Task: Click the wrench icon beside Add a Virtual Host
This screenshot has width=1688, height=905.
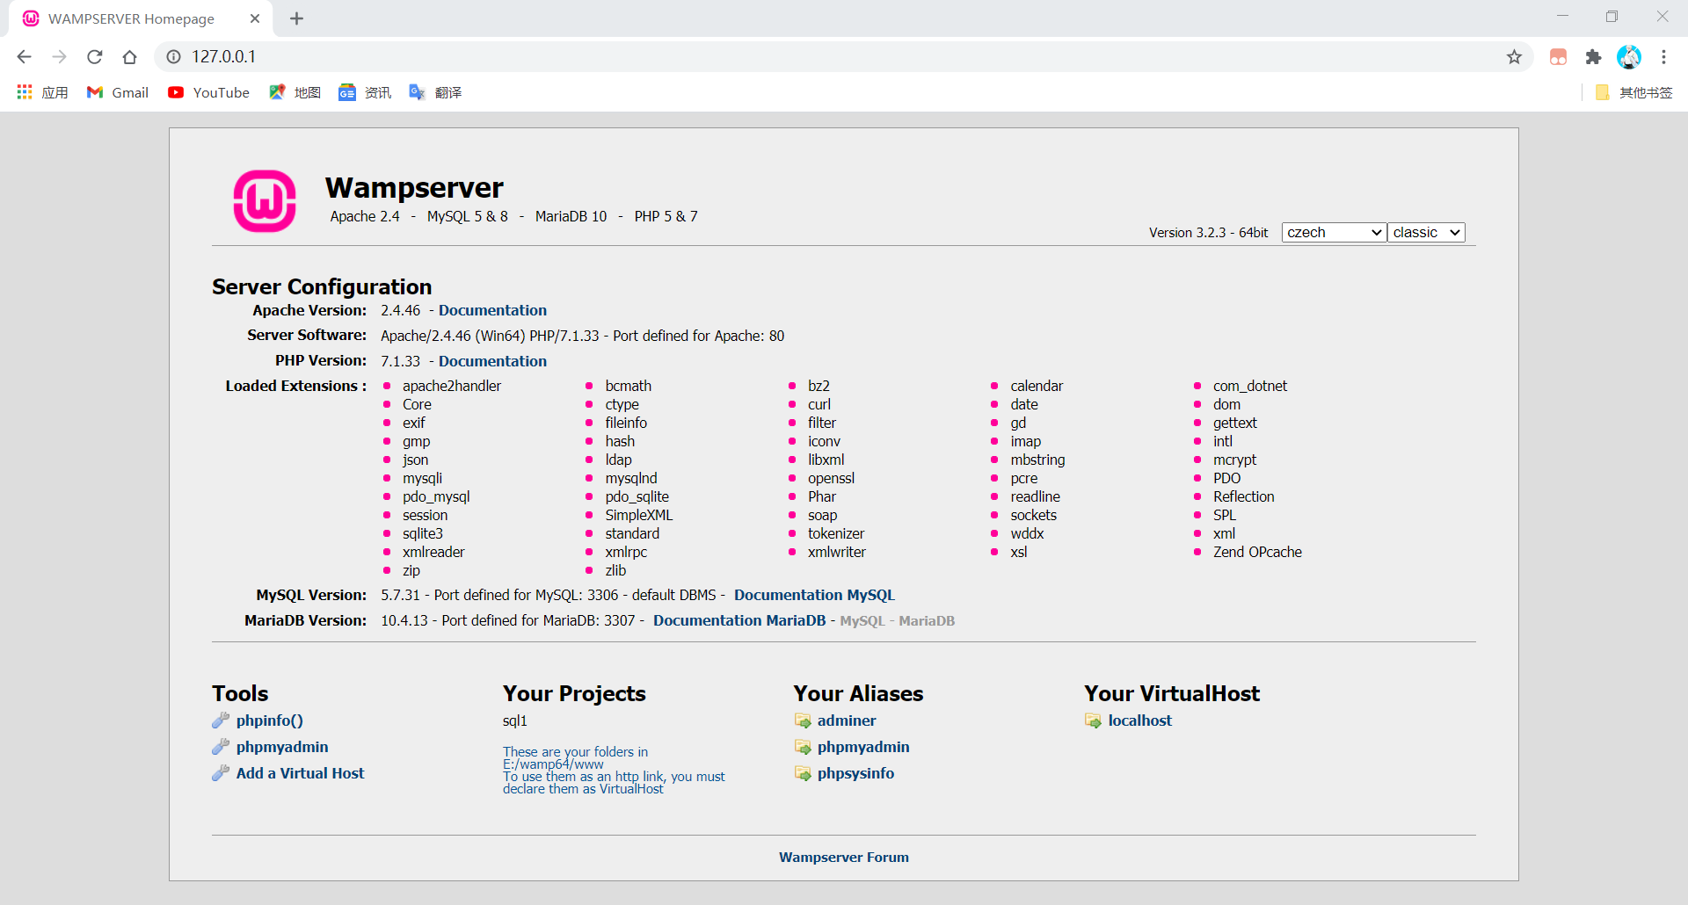Action: (x=221, y=773)
